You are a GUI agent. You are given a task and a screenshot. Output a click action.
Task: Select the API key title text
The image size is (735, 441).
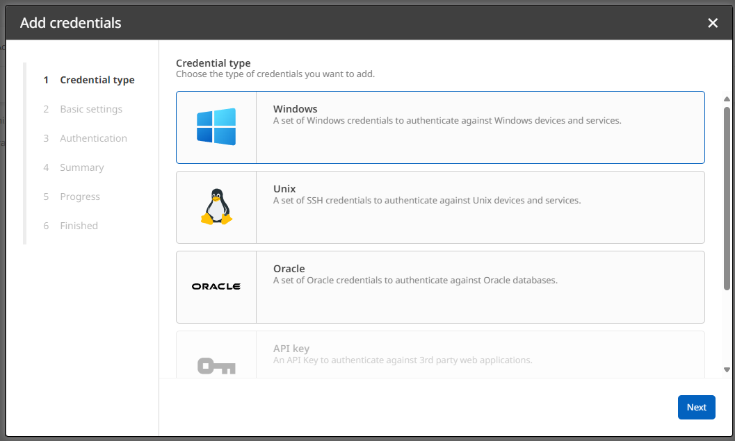(291, 349)
